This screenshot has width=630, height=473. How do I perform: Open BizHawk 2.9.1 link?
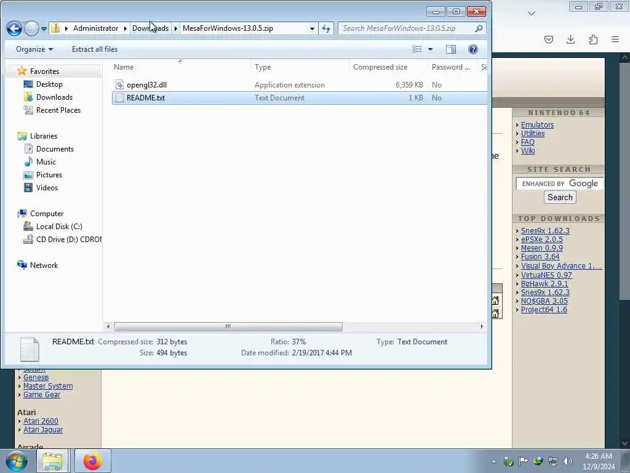(544, 283)
